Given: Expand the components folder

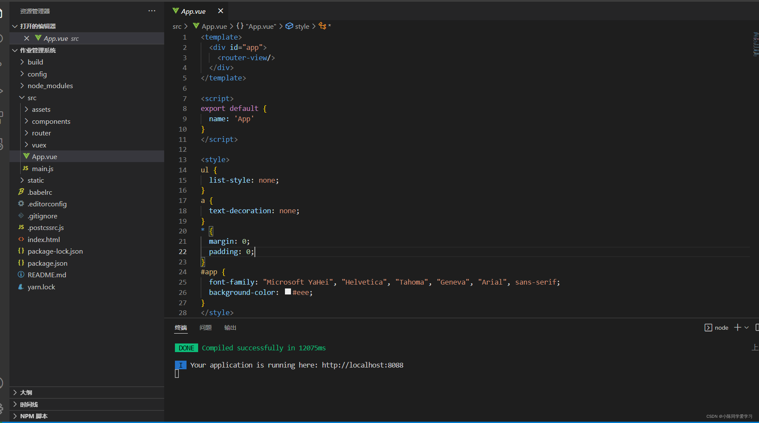Looking at the screenshot, I should [87, 121].
